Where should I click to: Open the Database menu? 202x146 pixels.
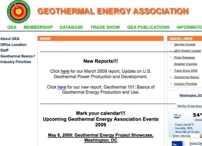pos(71,27)
